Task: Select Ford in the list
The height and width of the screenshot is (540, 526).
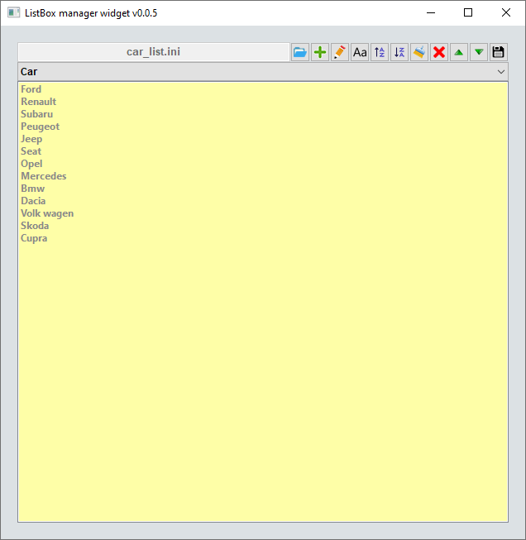Action: (31, 89)
